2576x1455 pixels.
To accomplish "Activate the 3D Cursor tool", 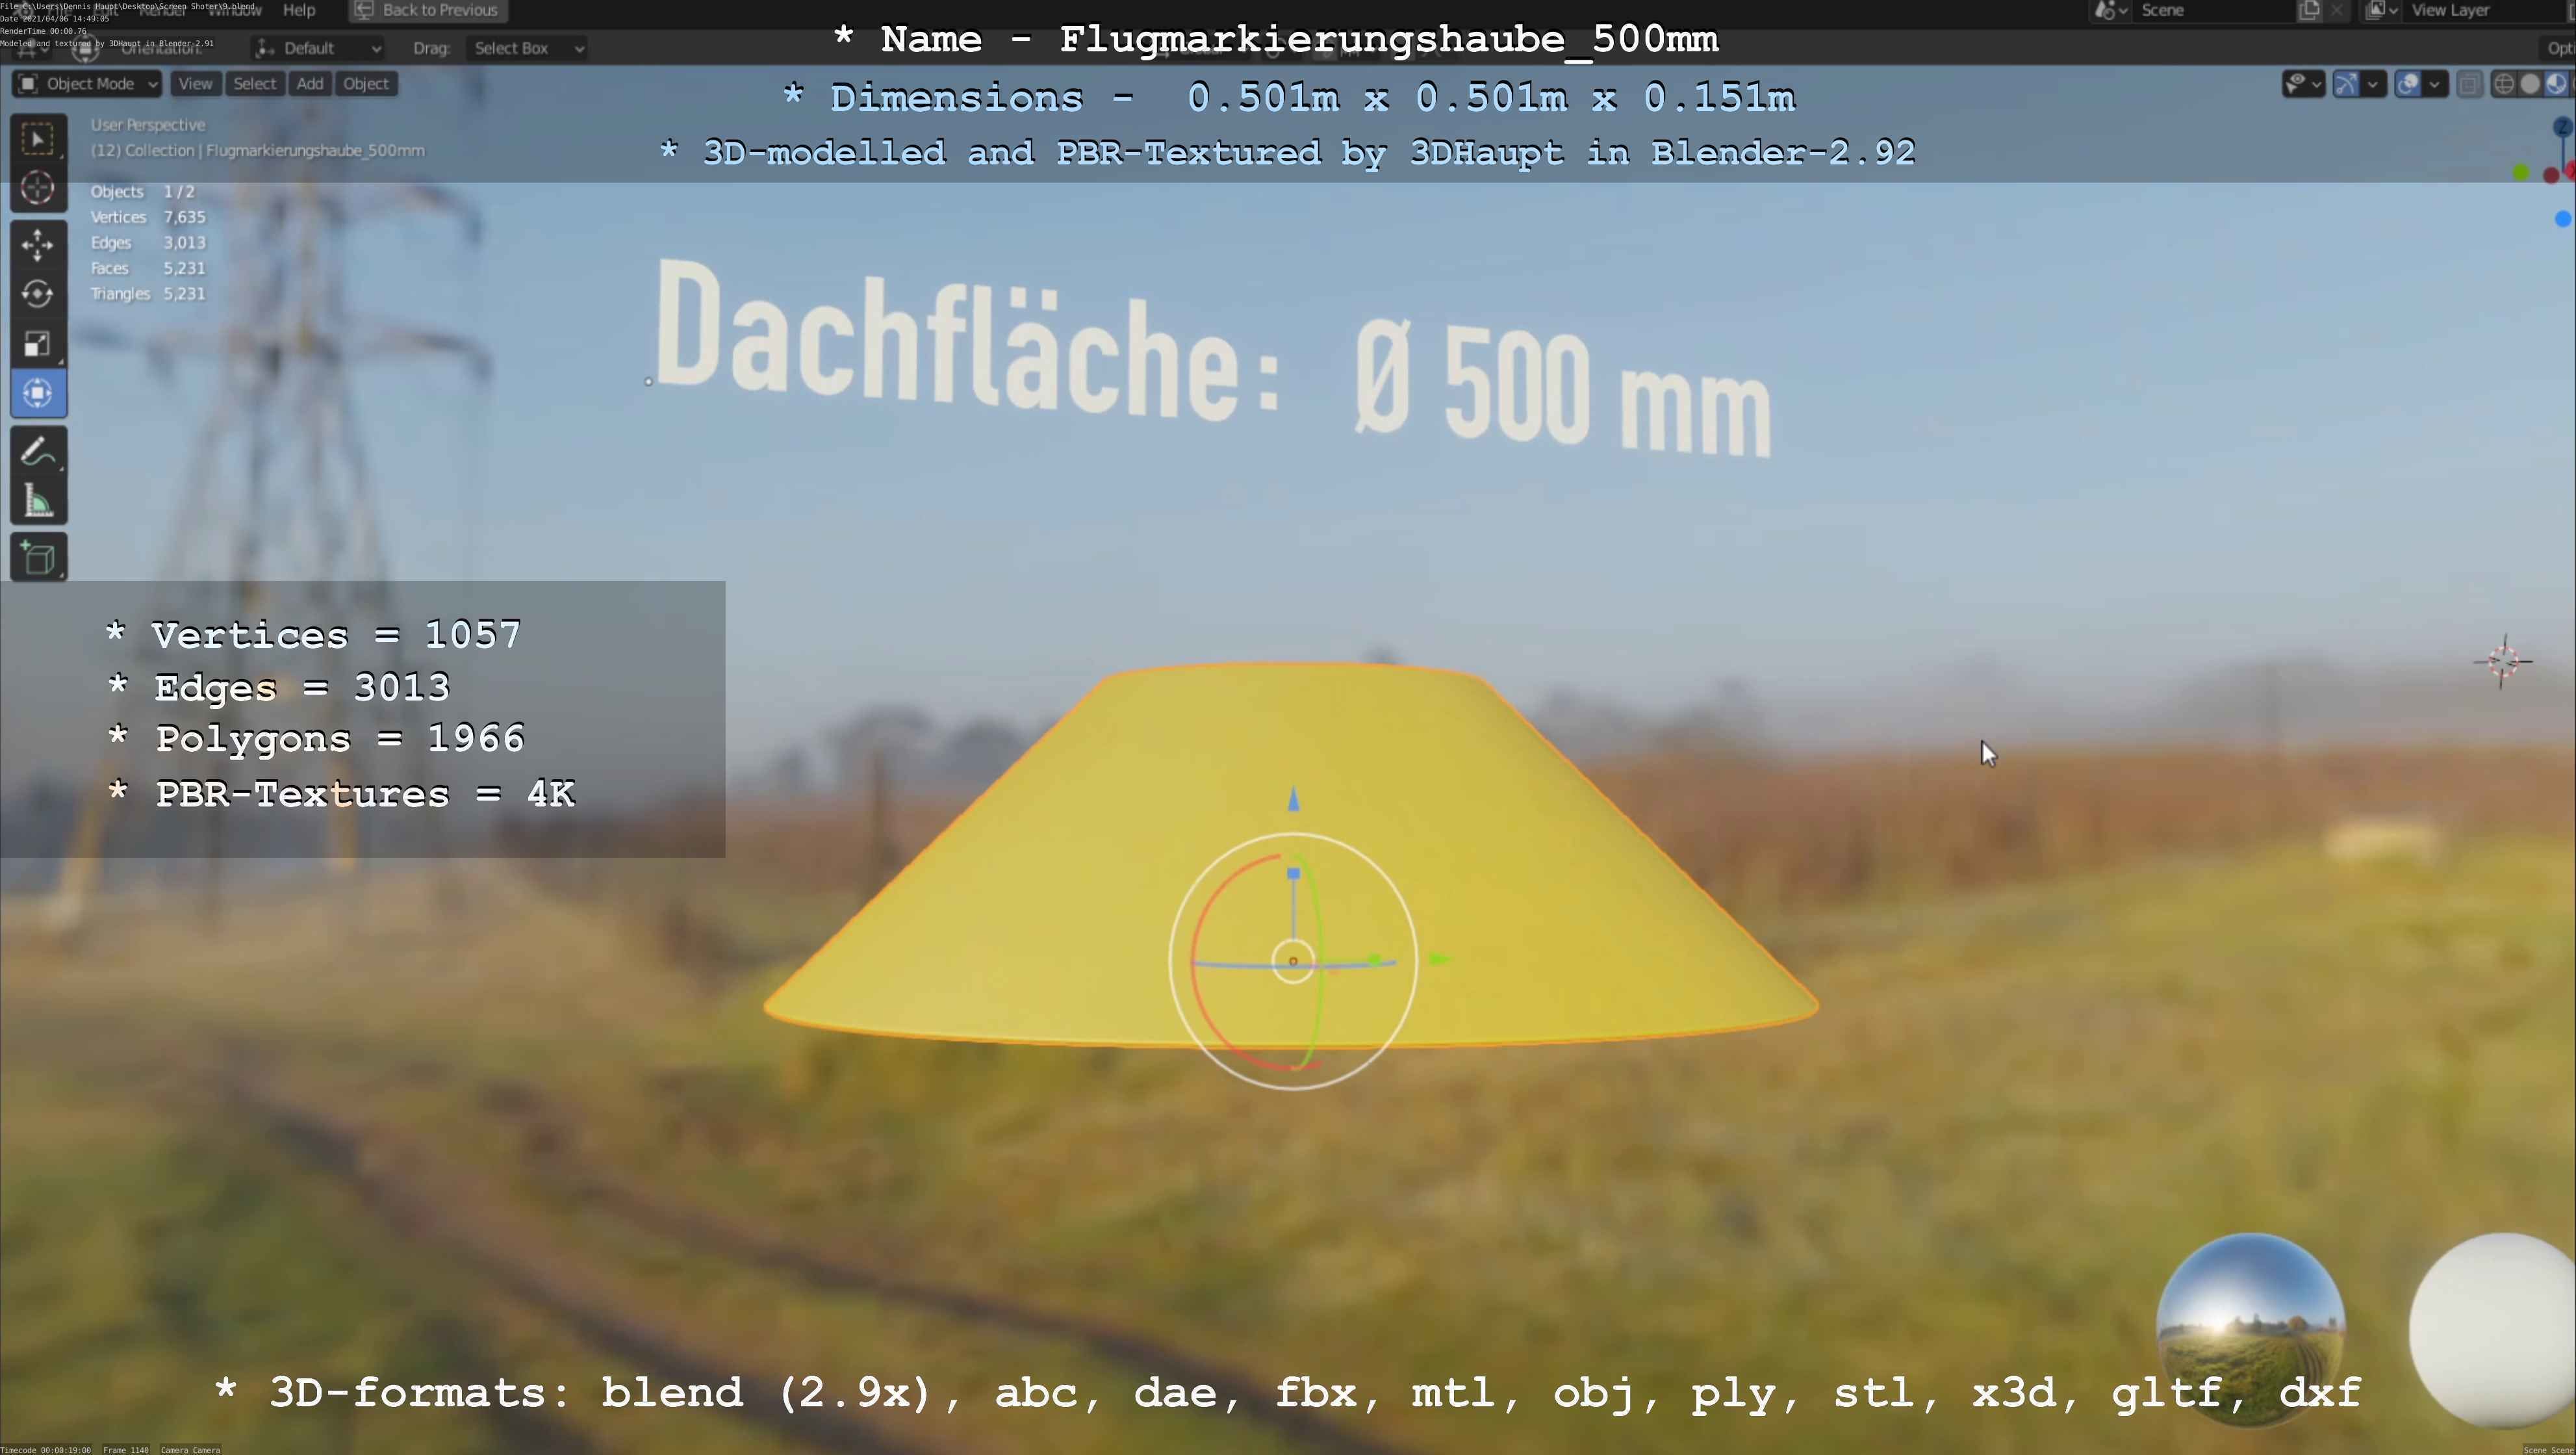I will coord(38,188).
